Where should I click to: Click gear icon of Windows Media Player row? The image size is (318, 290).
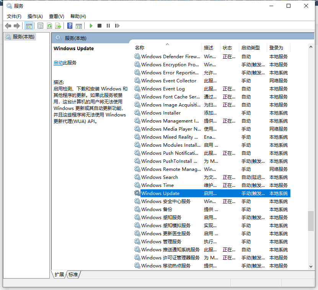137,129
